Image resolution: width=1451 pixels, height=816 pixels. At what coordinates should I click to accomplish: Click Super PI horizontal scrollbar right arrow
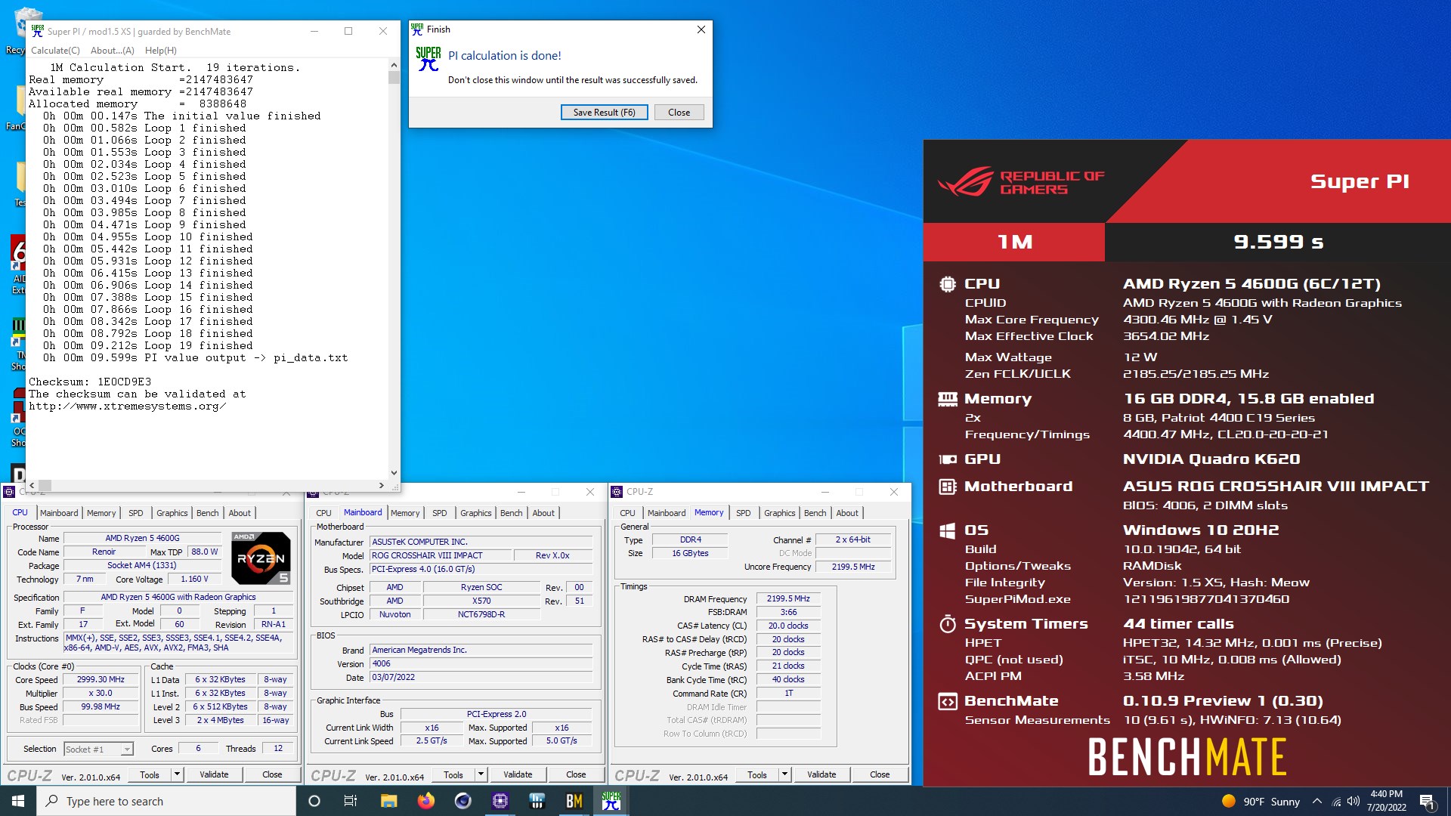tap(382, 485)
